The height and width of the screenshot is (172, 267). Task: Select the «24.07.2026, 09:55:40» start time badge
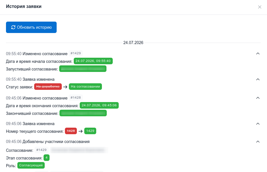click(x=93, y=61)
